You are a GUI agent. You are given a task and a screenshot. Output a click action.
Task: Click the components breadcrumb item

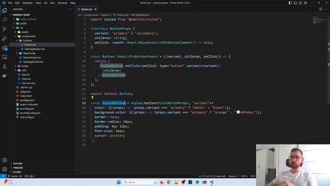[91, 15]
